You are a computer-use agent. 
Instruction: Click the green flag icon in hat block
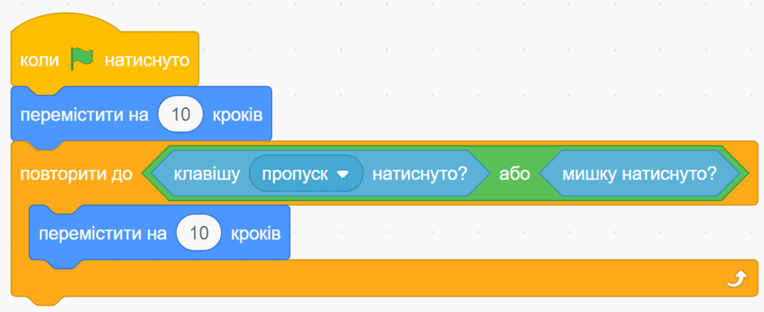pos(81,59)
